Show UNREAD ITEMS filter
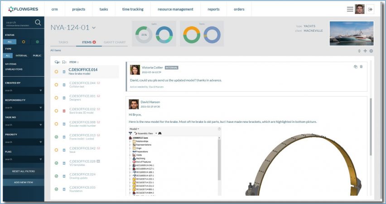386x204 pixels. click(x=14, y=69)
